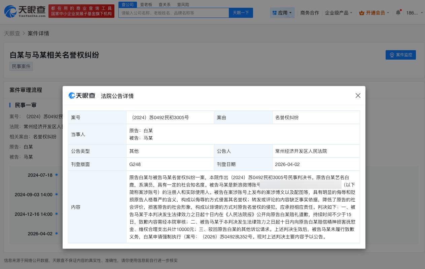425x269 pixels.
Task: Click the Tianyancha logo in the modal header
Action: tap(81, 96)
